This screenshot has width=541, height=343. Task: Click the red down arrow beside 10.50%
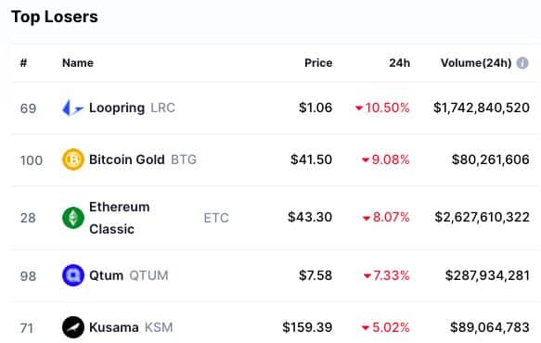click(359, 108)
